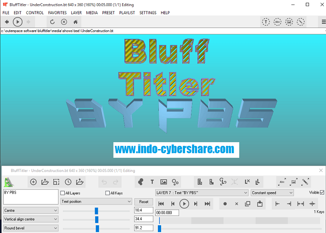
Task: Change font with the T icon
Action: (152, 182)
